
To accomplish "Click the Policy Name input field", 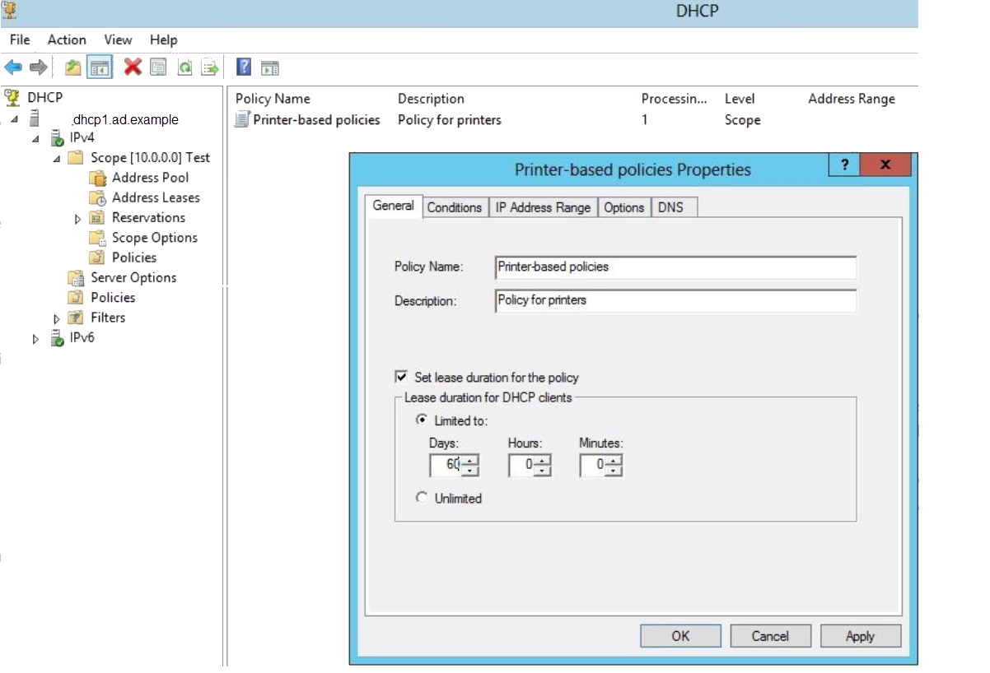I will [x=675, y=267].
